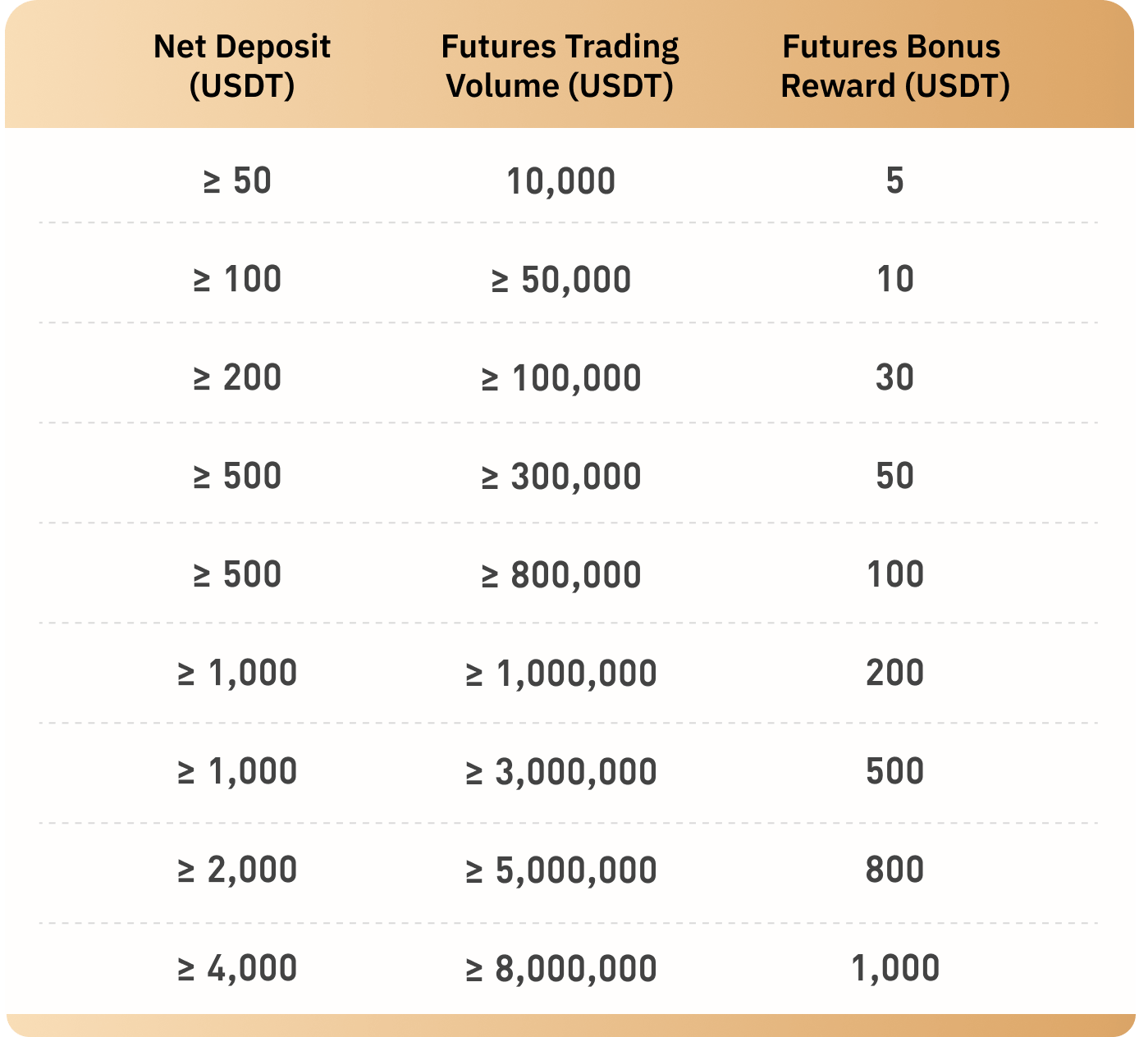
Task: Click the Net Deposit (USDT) column header
Action: click(x=241, y=66)
